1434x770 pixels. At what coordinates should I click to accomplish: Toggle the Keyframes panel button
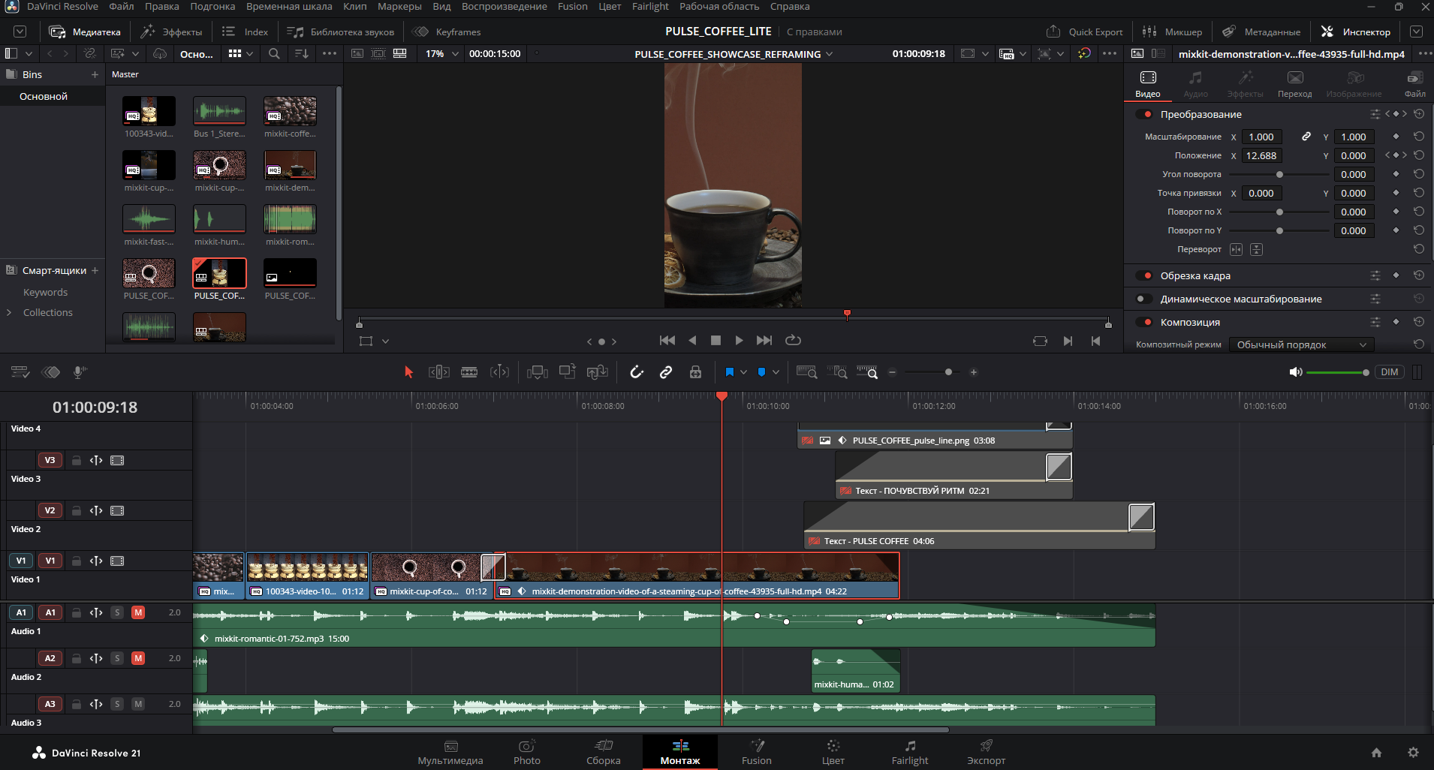click(x=447, y=32)
